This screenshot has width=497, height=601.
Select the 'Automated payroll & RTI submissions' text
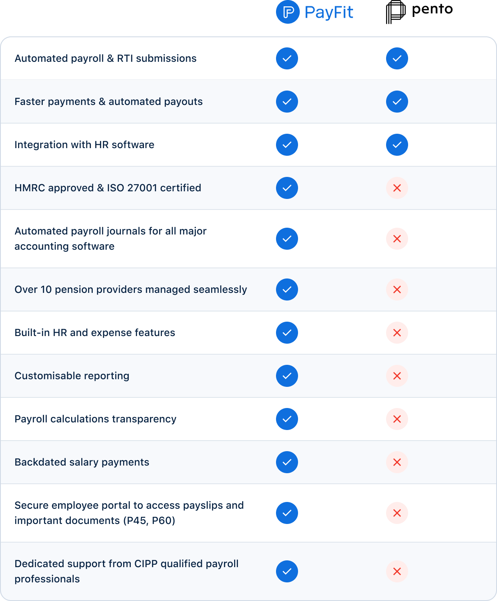click(105, 58)
